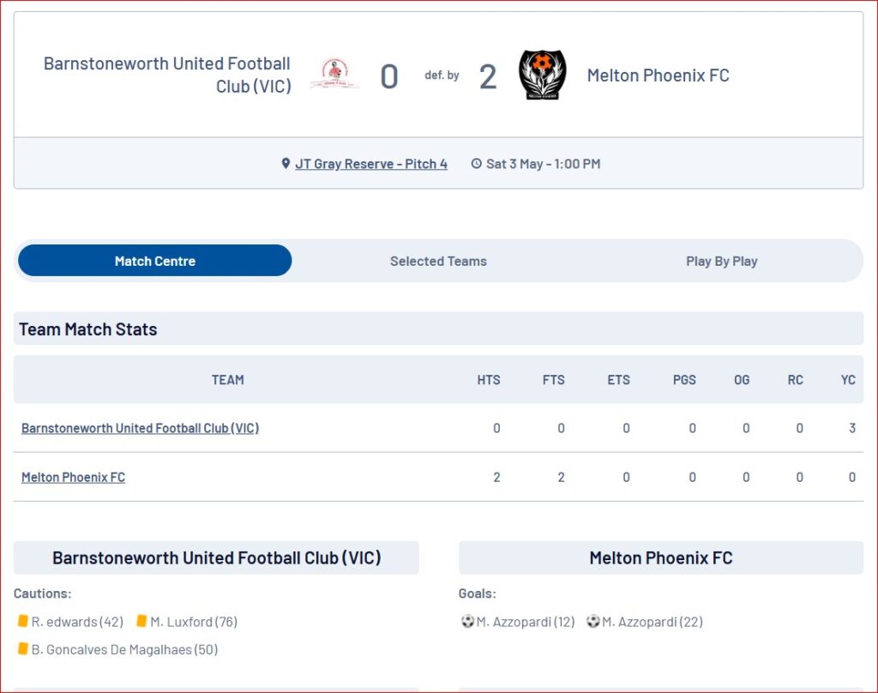Screen dimensions: 878x693
Task: Click the HTS column header
Action: point(488,380)
